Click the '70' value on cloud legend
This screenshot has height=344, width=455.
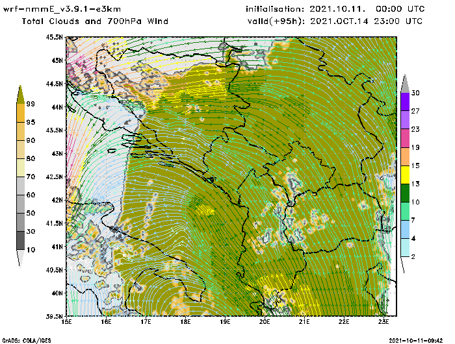pyautogui.click(x=31, y=177)
